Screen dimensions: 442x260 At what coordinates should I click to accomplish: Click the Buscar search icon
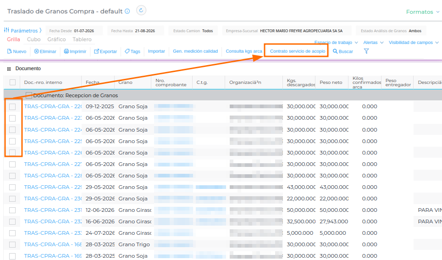[335, 51]
